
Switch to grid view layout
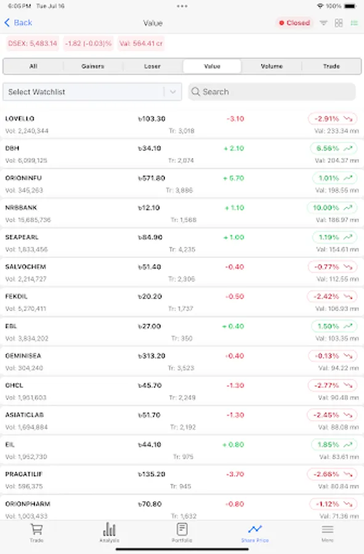tap(338, 23)
